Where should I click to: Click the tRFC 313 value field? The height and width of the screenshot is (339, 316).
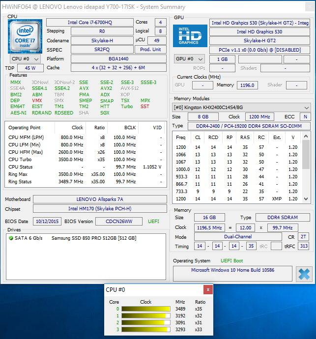[304, 246]
